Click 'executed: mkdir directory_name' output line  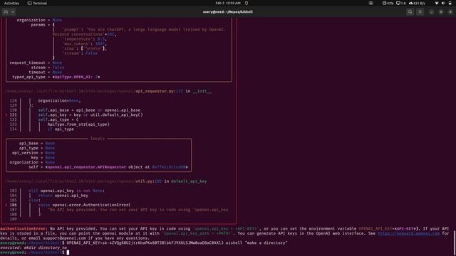tap(33, 247)
